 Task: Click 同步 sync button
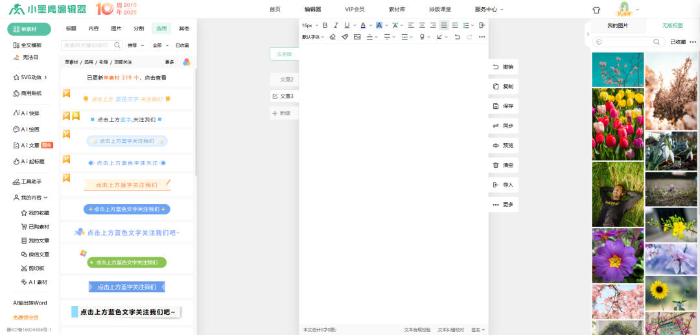[504, 126]
